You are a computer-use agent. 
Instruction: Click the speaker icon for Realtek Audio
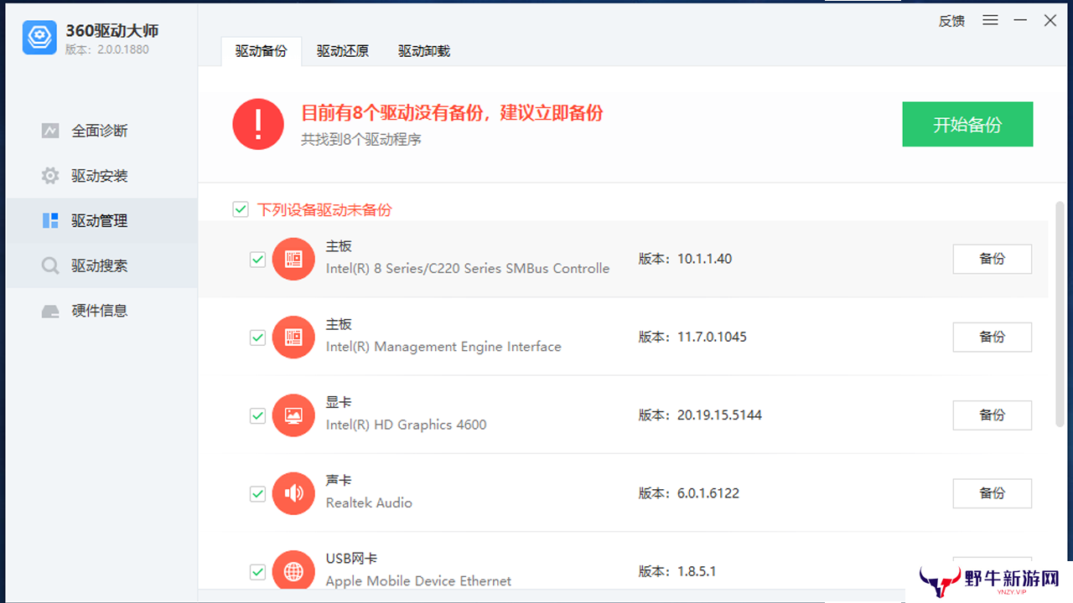[293, 493]
